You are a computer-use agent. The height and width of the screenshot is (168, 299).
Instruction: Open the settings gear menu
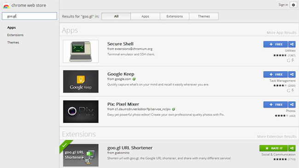(293, 5)
